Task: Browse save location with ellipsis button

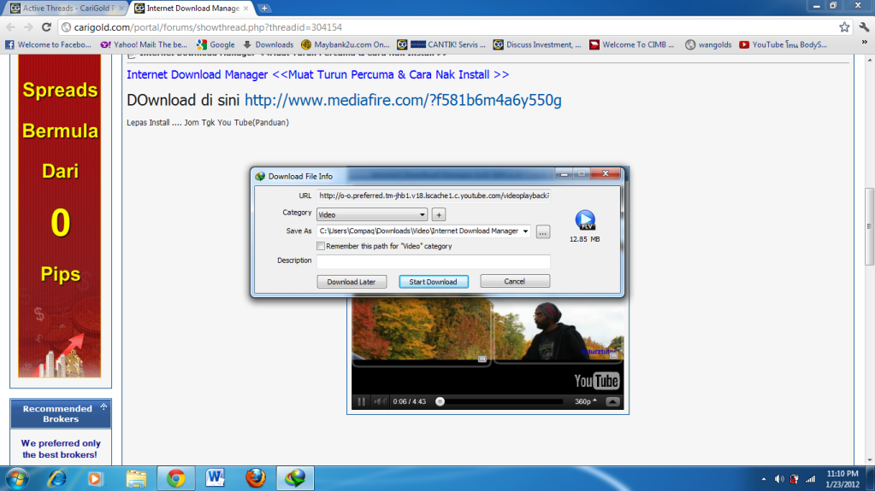Action: click(x=542, y=232)
